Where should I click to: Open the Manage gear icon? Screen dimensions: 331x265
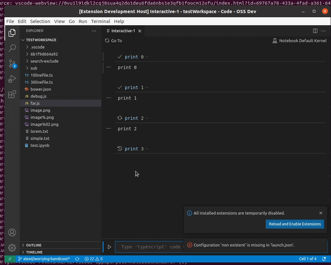[12, 248]
